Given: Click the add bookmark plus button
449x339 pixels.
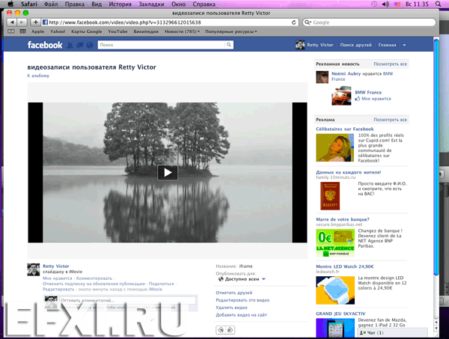Looking at the screenshot, I should (x=35, y=22).
